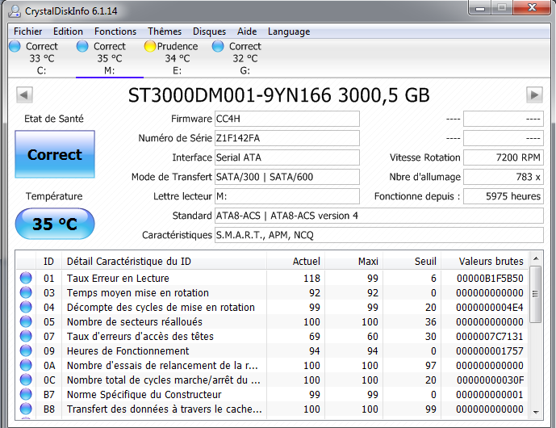Close the CrystalDiskInfo window
This screenshot has height=428, width=556.
pos(532,8)
